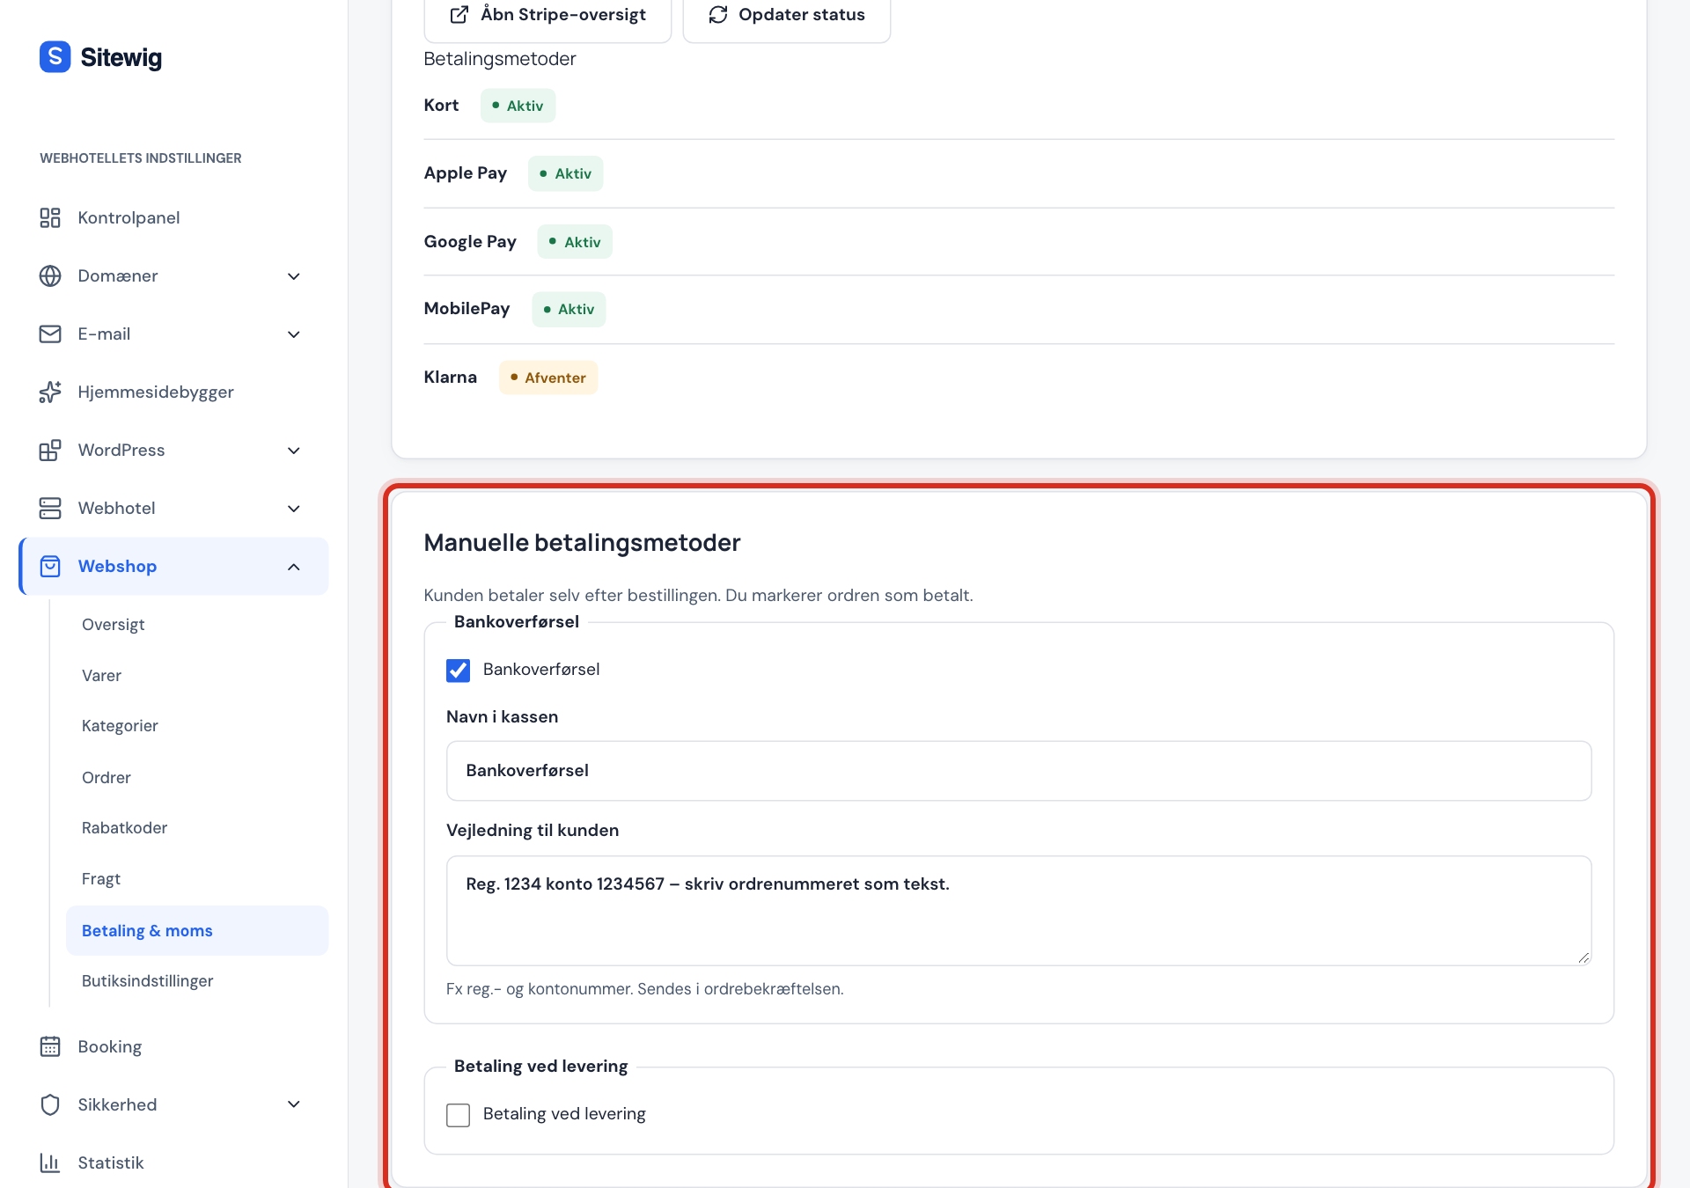Click the MobilePay Aktiv status badge
The height and width of the screenshot is (1188, 1690).
coord(569,309)
